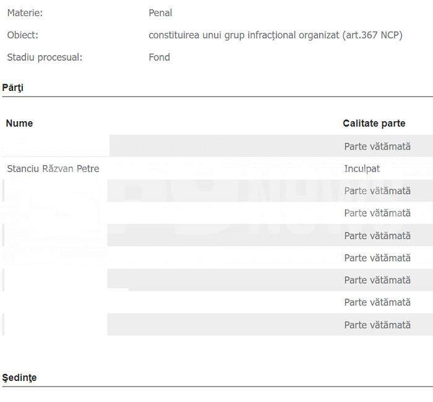Click the Stadiu procesual label
Viewport: 433px width, 402px height.
[x=45, y=58]
